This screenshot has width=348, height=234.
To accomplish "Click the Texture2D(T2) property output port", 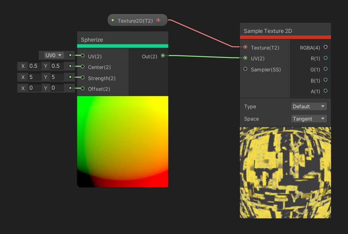I will [x=159, y=20].
